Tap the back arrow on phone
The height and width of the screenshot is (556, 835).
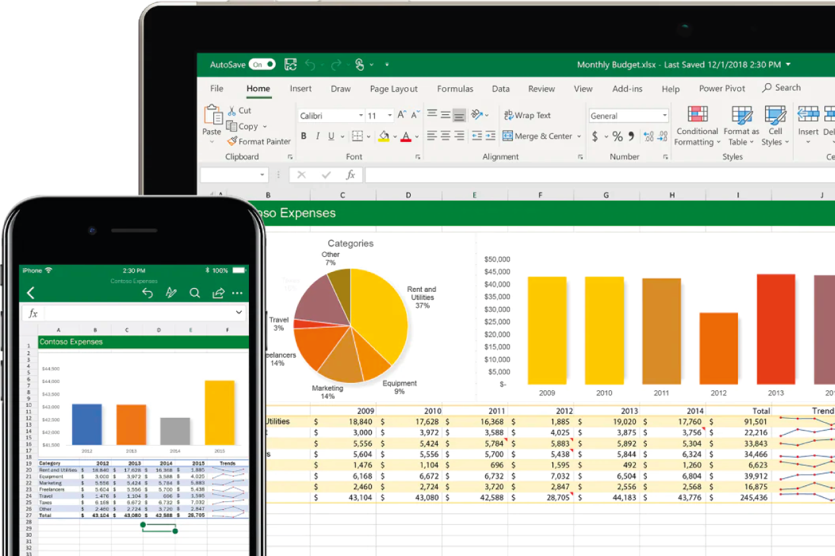click(30, 293)
